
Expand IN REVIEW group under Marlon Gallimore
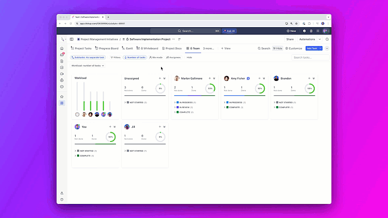[183, 107]
